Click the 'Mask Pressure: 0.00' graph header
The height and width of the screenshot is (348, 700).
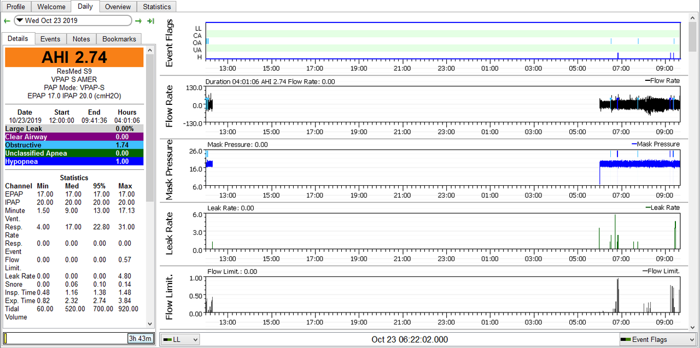click(x=237, y=145)
